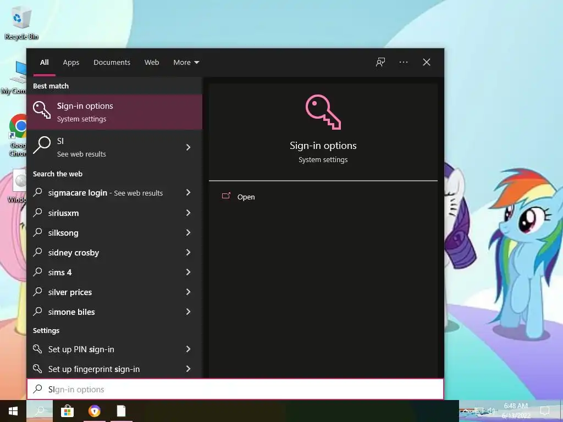Click the taskbar search magnifier button
This screenshot has width=563, height=422.
coord(40,411)
